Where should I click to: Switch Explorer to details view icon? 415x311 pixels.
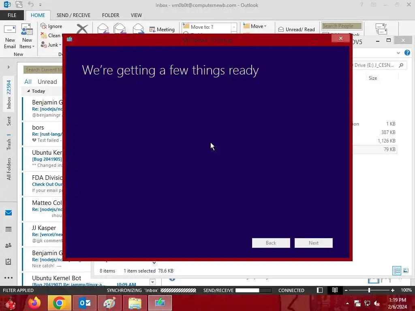[396, 271]
